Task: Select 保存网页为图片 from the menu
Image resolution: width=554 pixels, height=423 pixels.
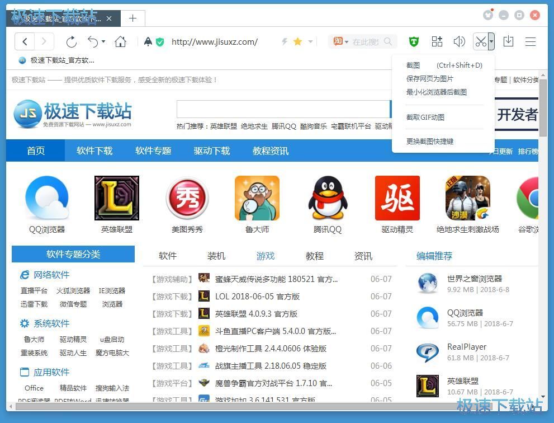Action: 429,79
